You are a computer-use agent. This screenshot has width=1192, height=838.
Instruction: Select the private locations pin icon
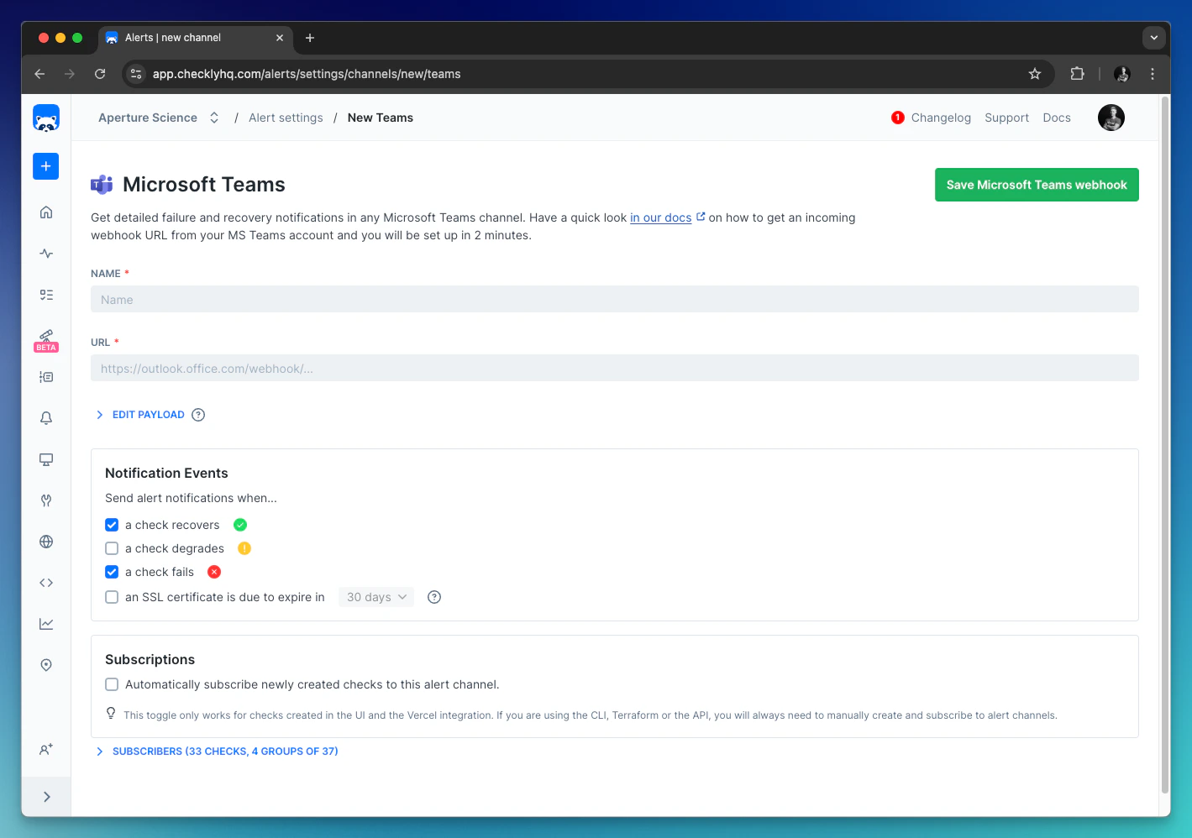(45, 664)
